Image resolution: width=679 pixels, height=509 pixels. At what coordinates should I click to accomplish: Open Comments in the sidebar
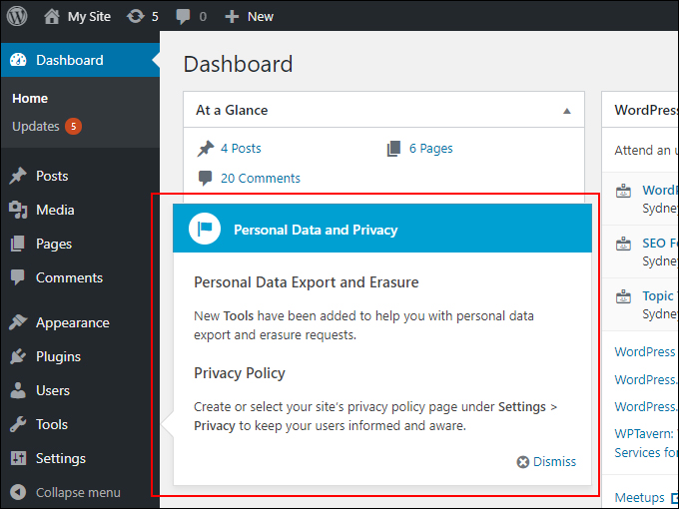pyautogui.click(x=69, y=277)
